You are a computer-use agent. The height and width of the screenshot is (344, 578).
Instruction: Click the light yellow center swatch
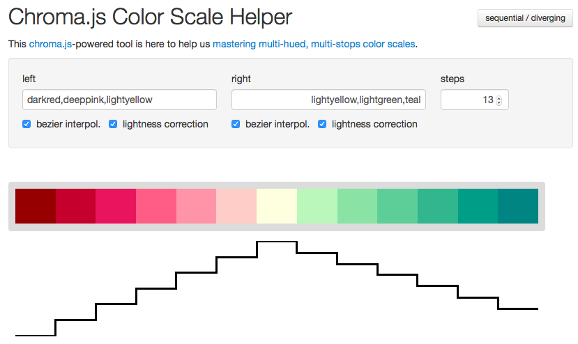point(277,206)
